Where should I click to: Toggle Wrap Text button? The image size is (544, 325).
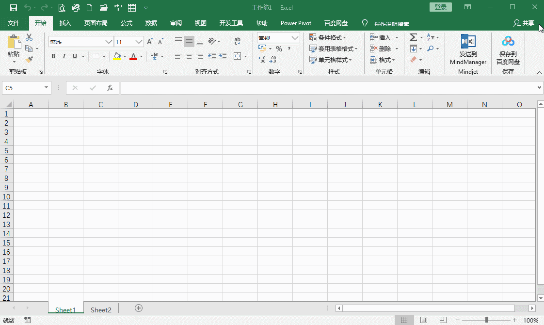[x=238, y=41]
